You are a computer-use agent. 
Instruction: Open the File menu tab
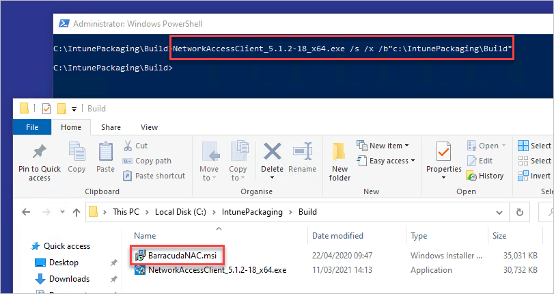32,127
